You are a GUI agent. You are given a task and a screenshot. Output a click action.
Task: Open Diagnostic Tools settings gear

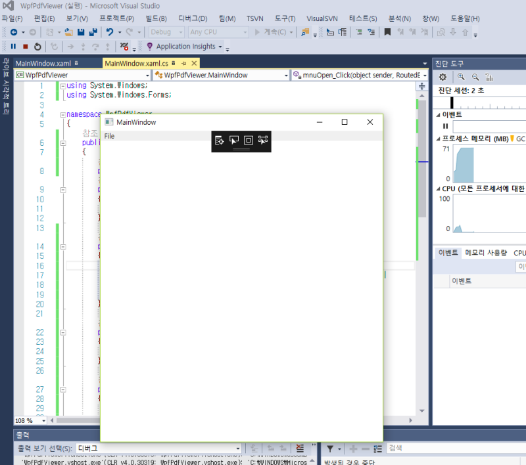pyautogui.click(x=442, y=77)
